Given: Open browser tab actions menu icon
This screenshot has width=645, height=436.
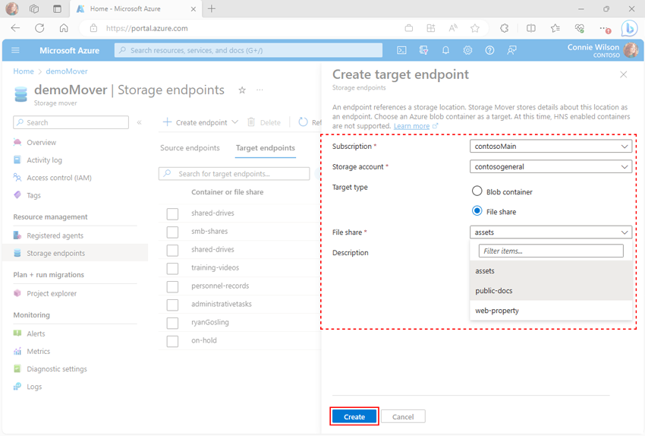Looking at the screenshot, I should point(57,8).
